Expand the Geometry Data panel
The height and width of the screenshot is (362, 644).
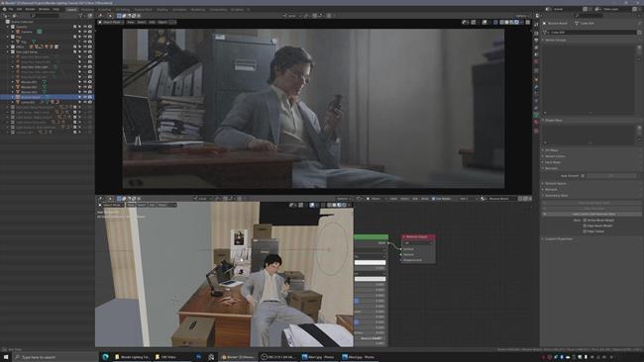(x=554, y=196)
